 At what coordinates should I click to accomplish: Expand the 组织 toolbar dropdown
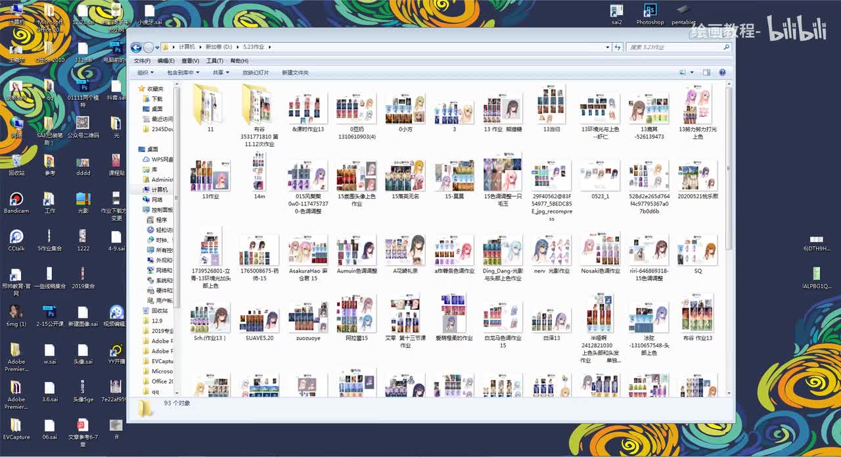(x=145, y=72)
